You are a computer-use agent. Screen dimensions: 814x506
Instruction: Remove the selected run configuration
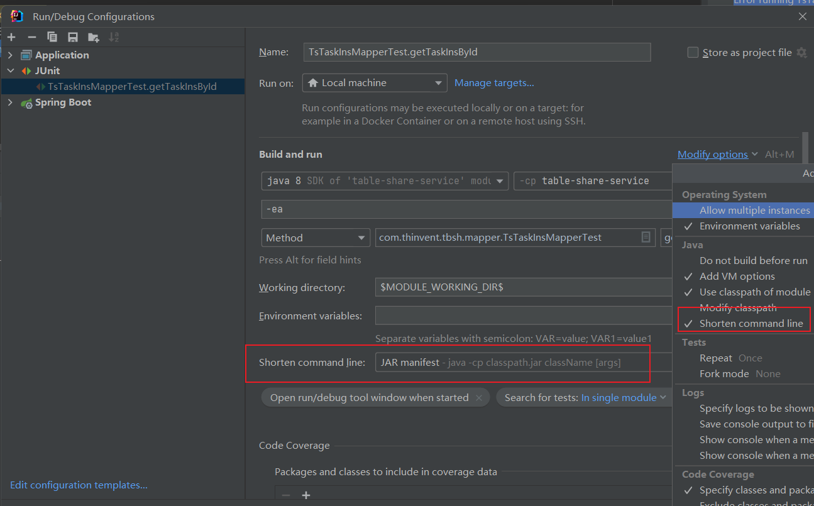31,37
